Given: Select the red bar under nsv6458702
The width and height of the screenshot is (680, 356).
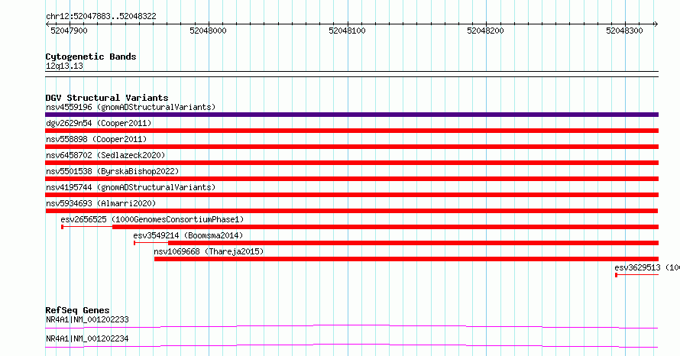Looking at the screenshot, I should click(x=351, y=163).
